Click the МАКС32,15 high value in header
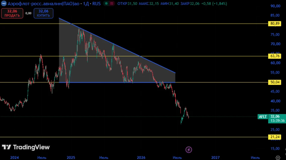This screenshot has width=286, height=160. click(149, 4)
